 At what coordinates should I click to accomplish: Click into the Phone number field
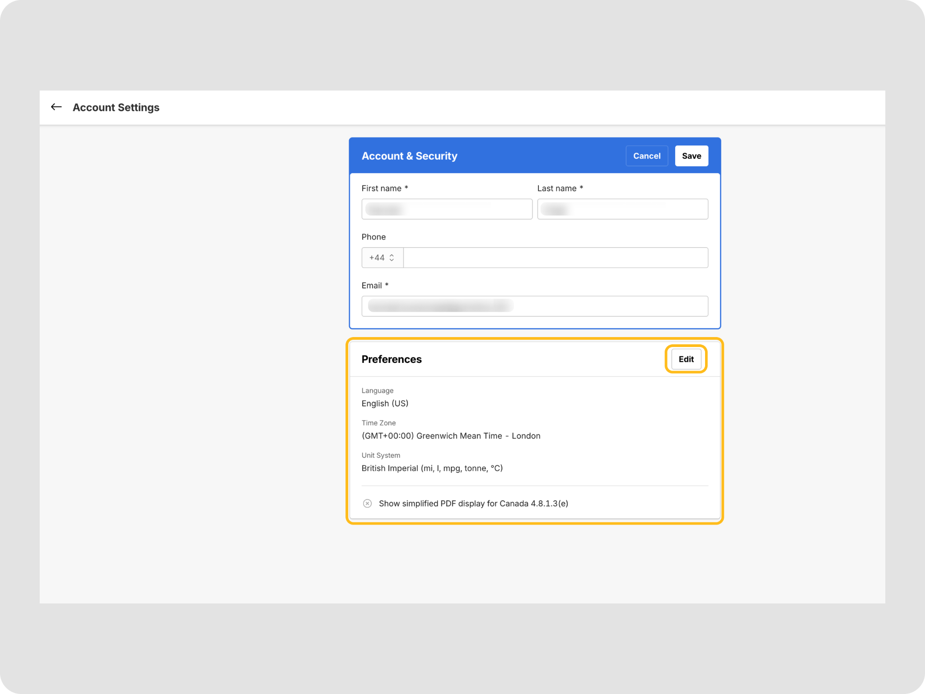click(555, 258)
